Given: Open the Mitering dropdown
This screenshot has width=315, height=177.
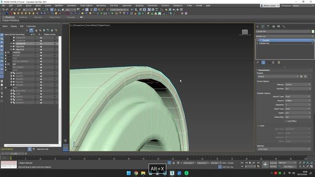Looking at the screenshot, I should pyautogui.click(x=297, y=85).
